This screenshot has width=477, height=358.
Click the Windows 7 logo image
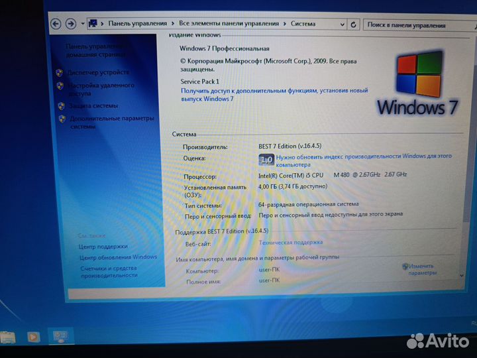click(x=419, y=84)
